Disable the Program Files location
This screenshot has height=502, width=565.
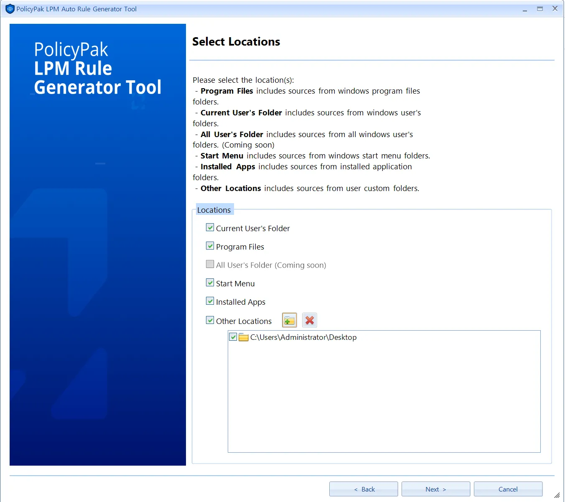210,246
